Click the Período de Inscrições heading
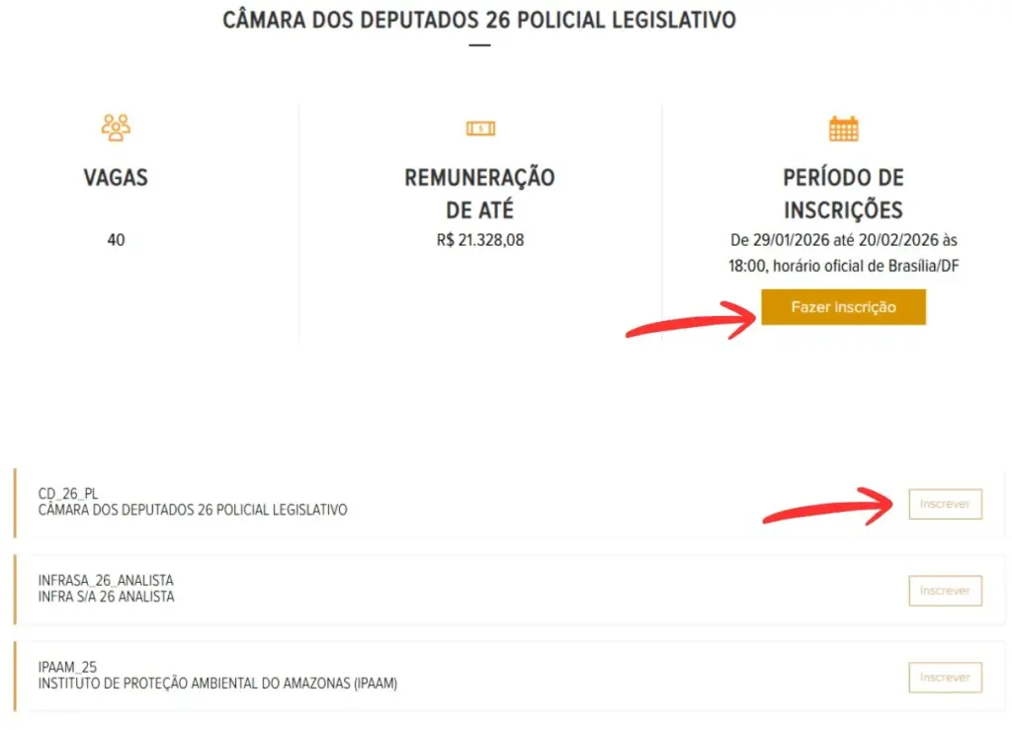Image resolution: width=1012 pixels, height=730 pixels. 843,194
